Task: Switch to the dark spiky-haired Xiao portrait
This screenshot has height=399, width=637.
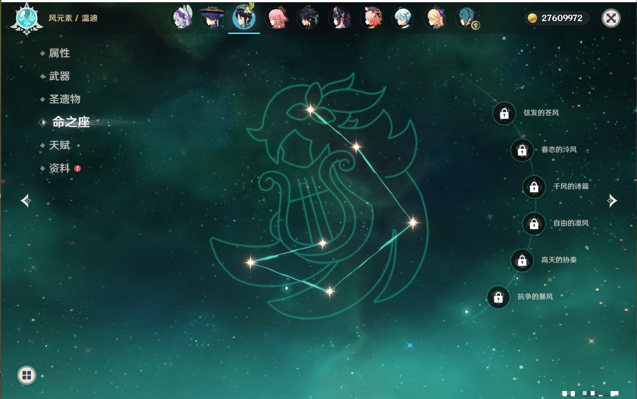Action: pos(308,18)
